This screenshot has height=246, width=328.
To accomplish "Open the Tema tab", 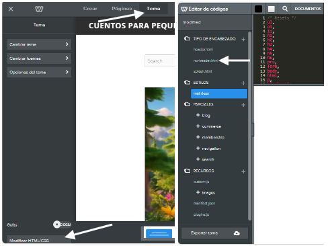I will click(x=153, y=9).
